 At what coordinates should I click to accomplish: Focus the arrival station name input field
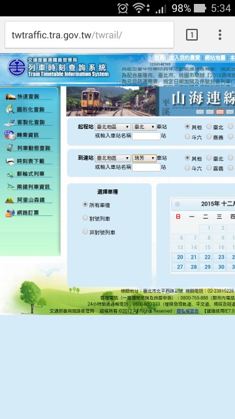click(x=146, y=168)
